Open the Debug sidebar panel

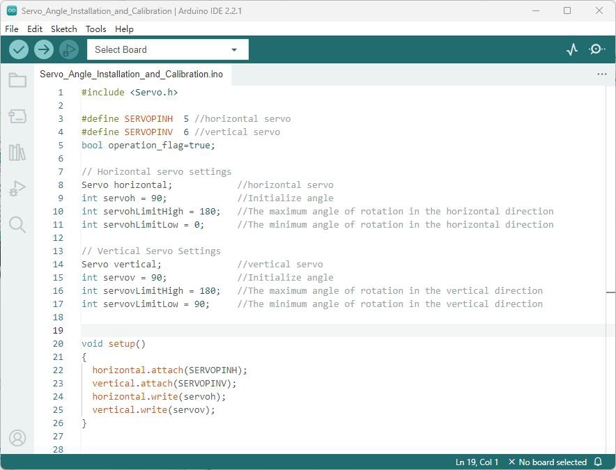17,189
